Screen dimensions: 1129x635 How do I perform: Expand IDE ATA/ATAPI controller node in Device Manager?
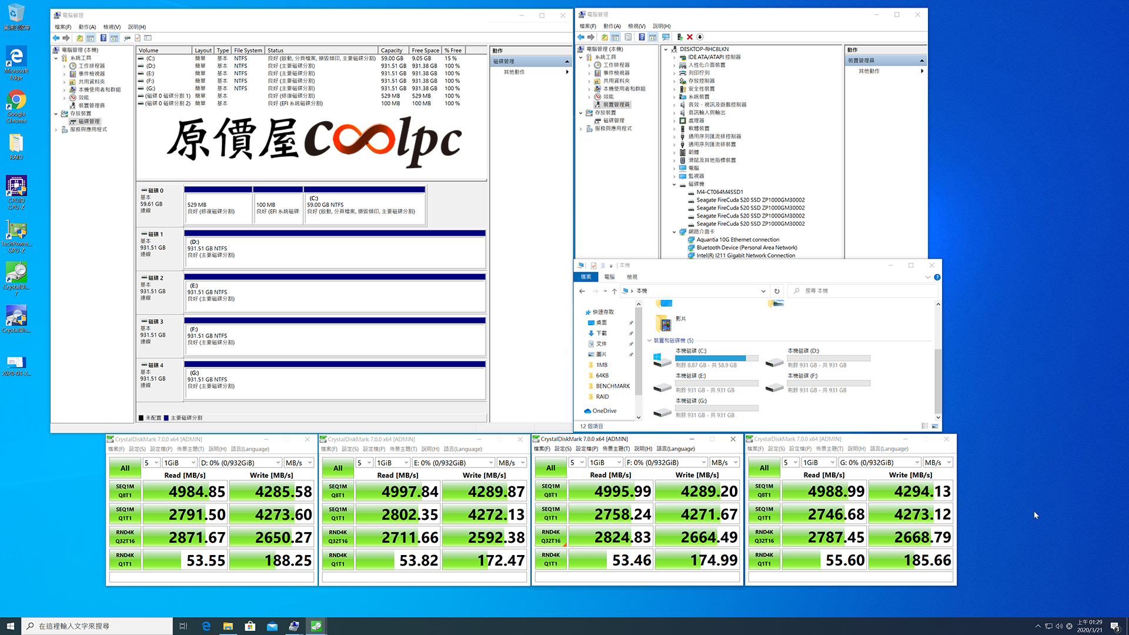click(674, 57)
